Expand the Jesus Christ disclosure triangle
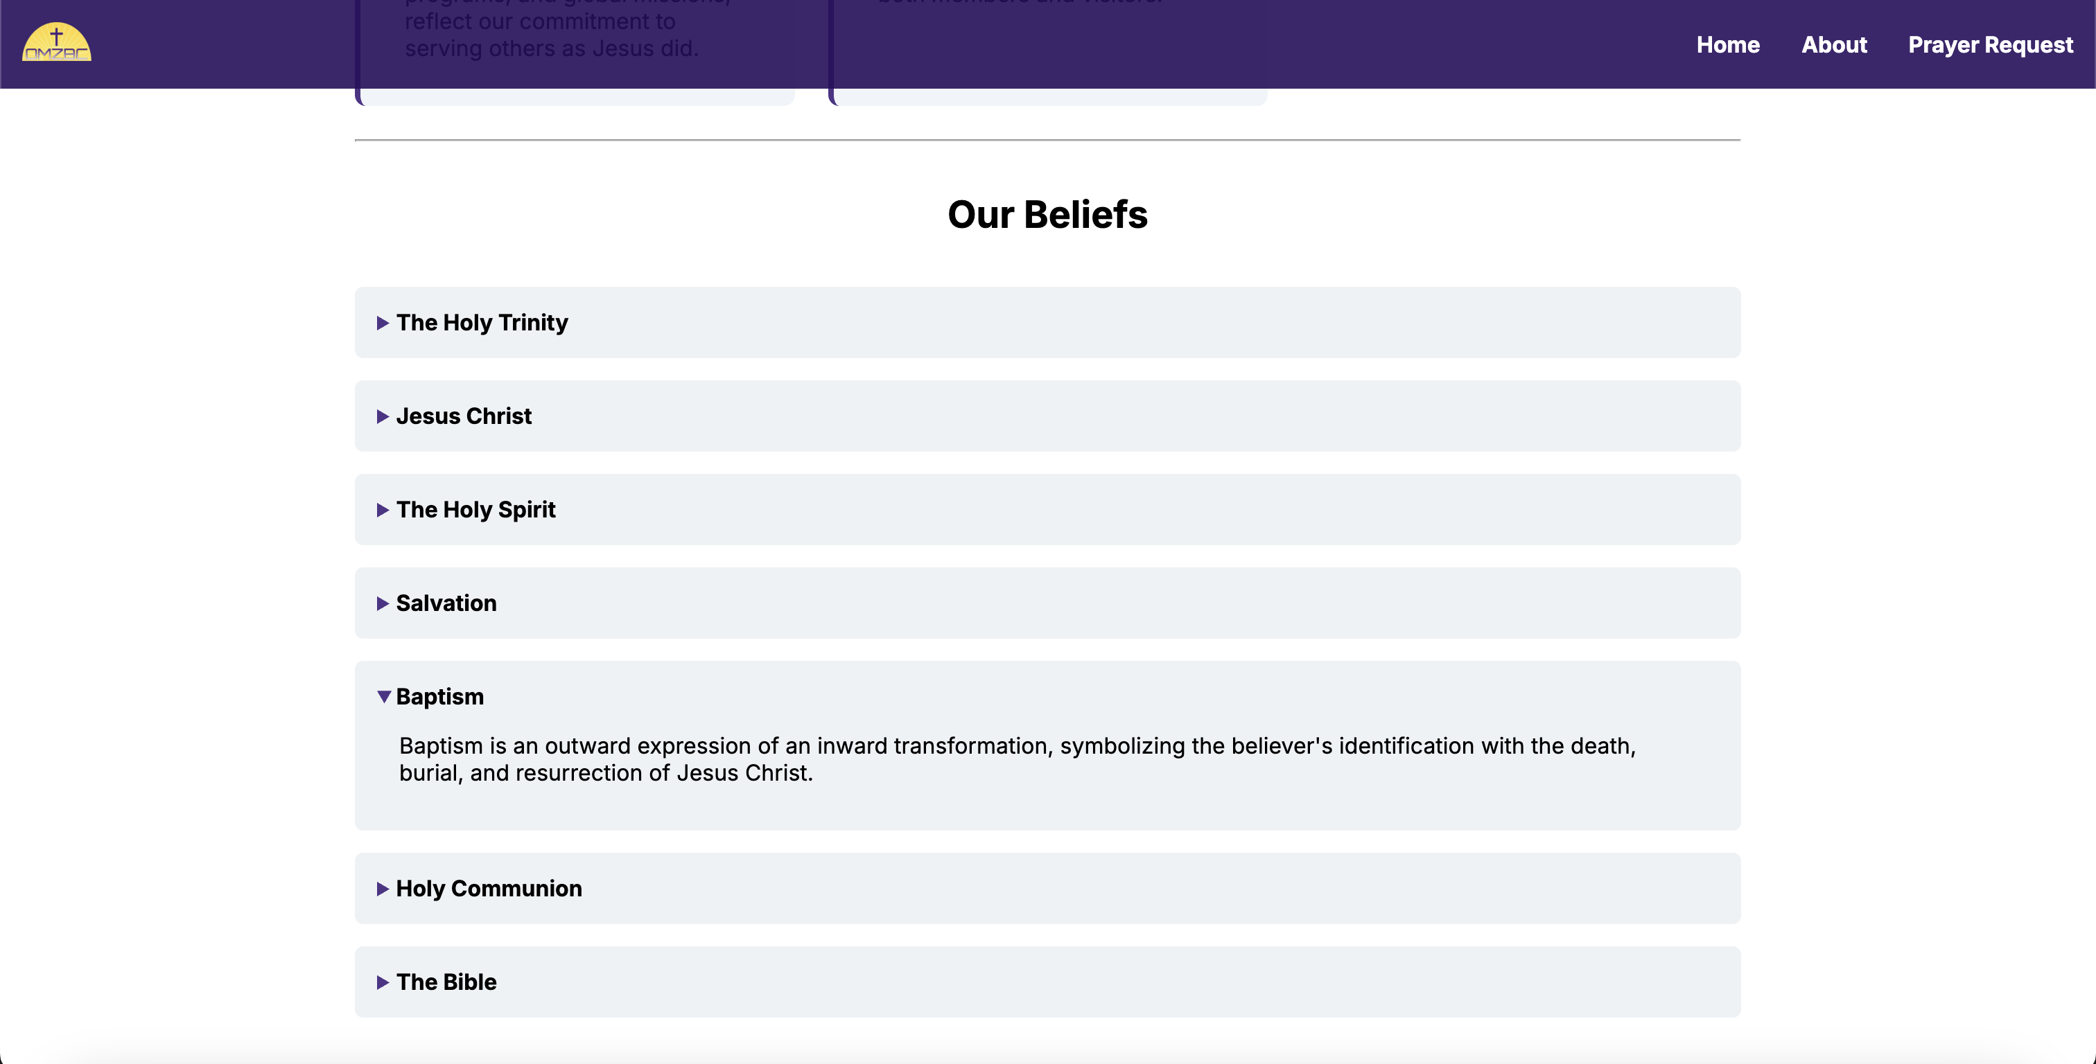 (x=383, y=416)
